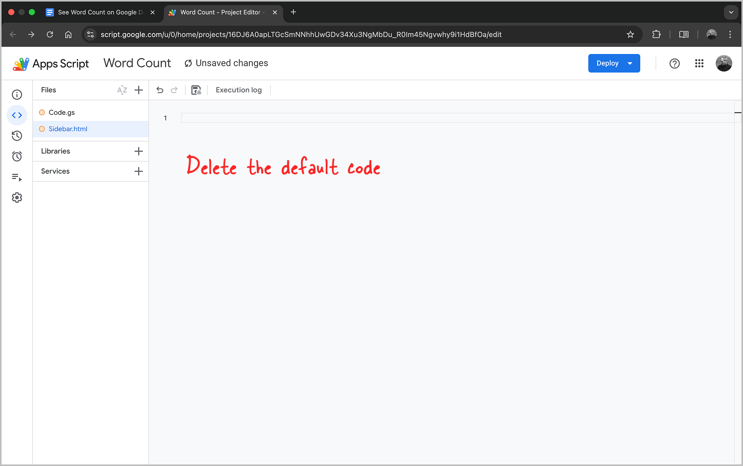Save the project using the save icon

(196, 89)
